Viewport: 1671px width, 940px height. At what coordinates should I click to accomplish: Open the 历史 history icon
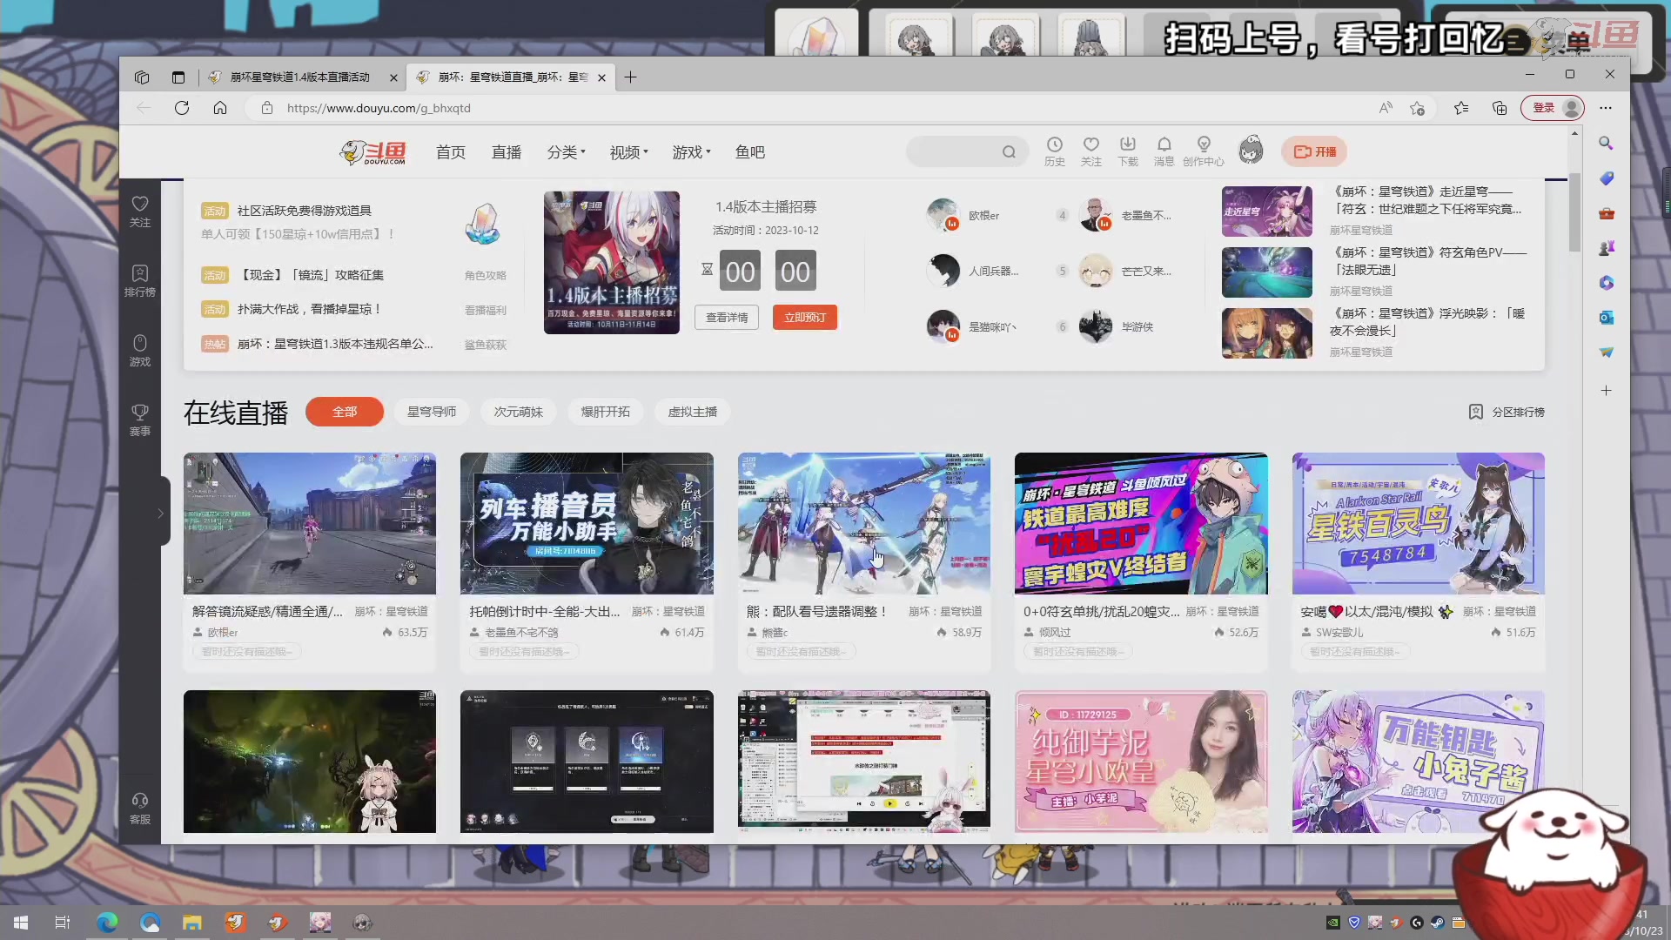pyautogui.click(x=1054, y=151)
